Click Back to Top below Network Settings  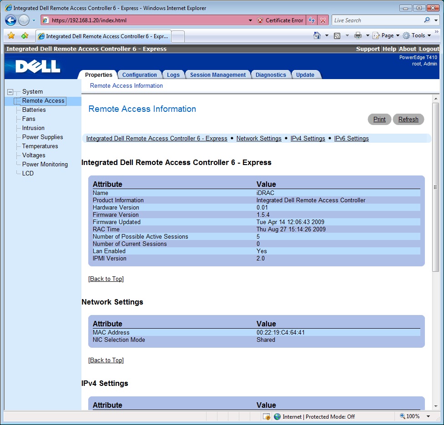pos(106,360)
